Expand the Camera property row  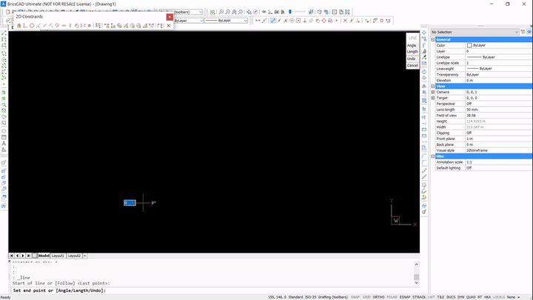click(x=433, y=92)
